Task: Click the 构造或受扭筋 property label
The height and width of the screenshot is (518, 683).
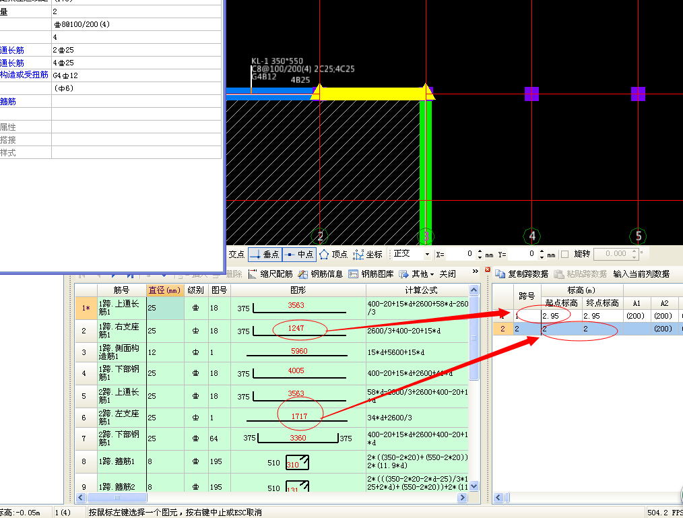Action: (24, 75)
